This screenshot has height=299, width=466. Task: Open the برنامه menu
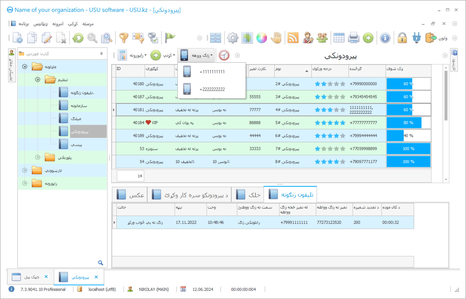pyautogui.click(x=24, y=24)
